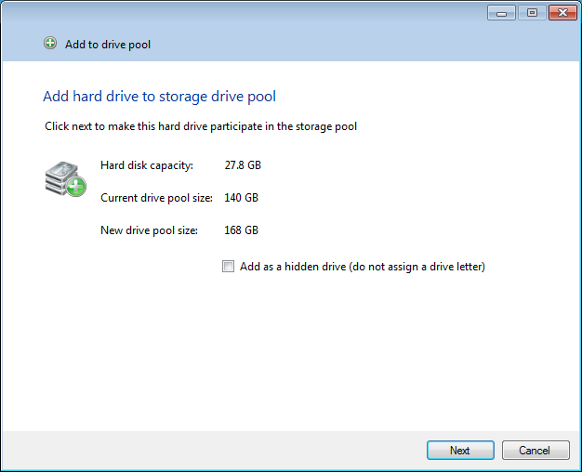Image resolution: width=582 pixels, height=472 pixels.
Task: Enable the 'Add as a hidden drive' checkbox
Action: [228, 267]
